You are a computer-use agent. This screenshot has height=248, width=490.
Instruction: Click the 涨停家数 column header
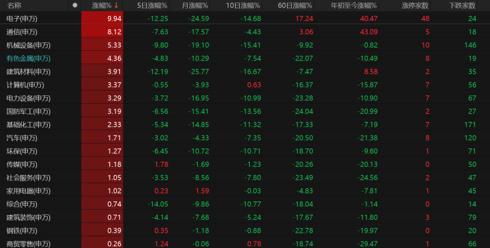415,5
